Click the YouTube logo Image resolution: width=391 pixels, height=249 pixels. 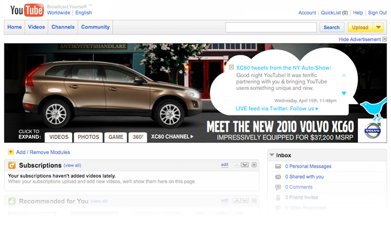tap(27, 10)
